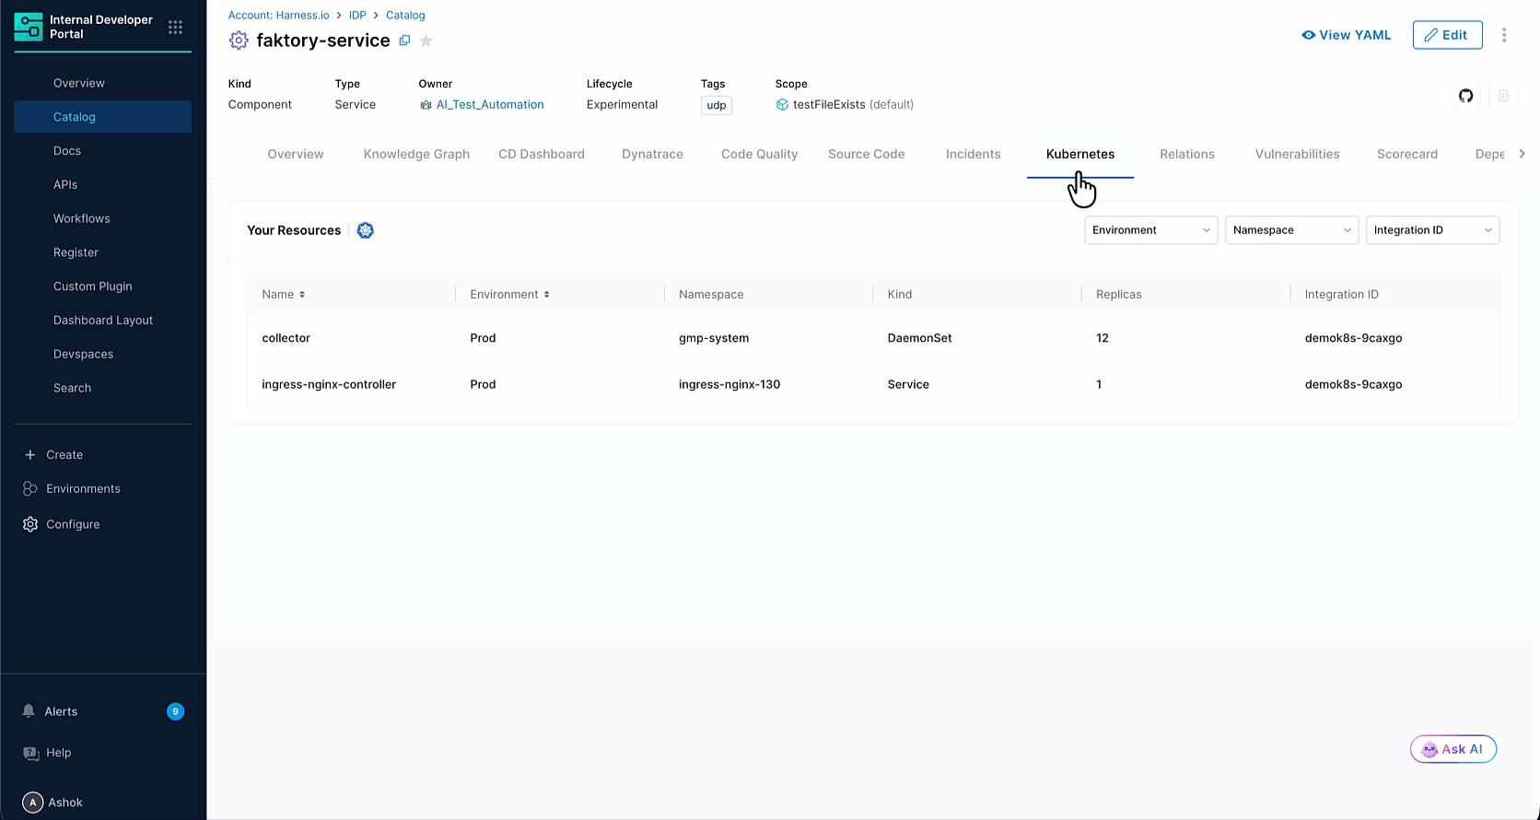Click the faktory-service component gear icon
Image resolution: width=1540 pixels, height=820 pixels.
coord(239,41)
